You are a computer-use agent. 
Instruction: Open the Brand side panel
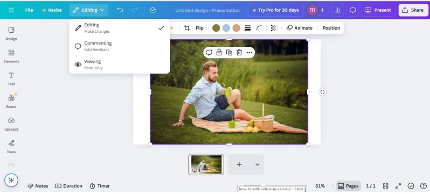(11, 102)
